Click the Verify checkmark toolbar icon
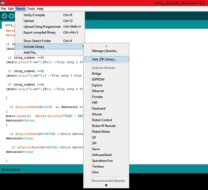 4,16
